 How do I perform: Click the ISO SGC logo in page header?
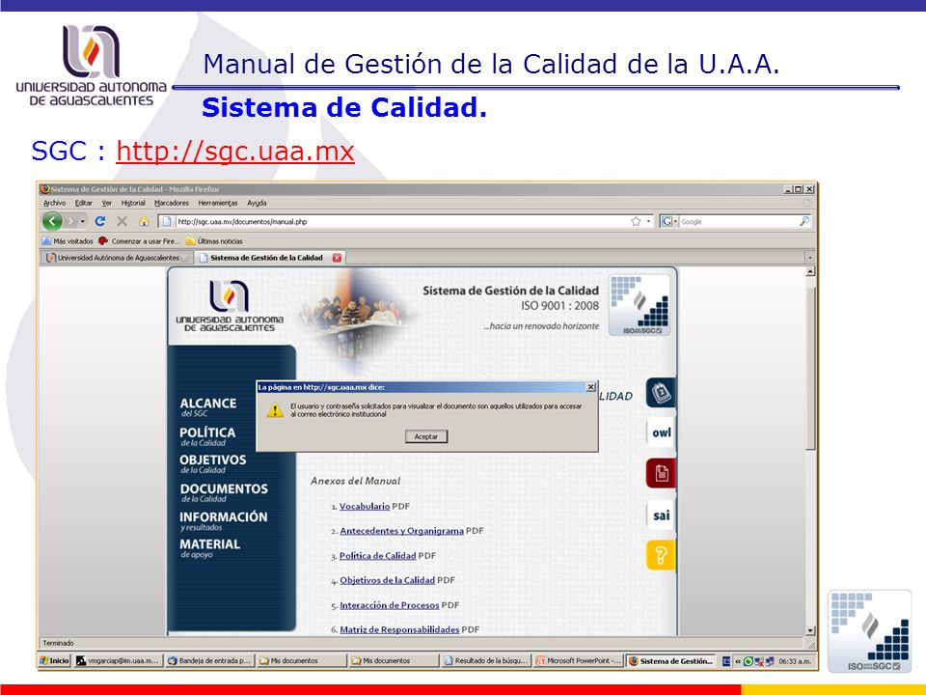tap(640, 305)
